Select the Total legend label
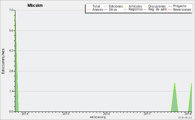 [x=96, y=6]
